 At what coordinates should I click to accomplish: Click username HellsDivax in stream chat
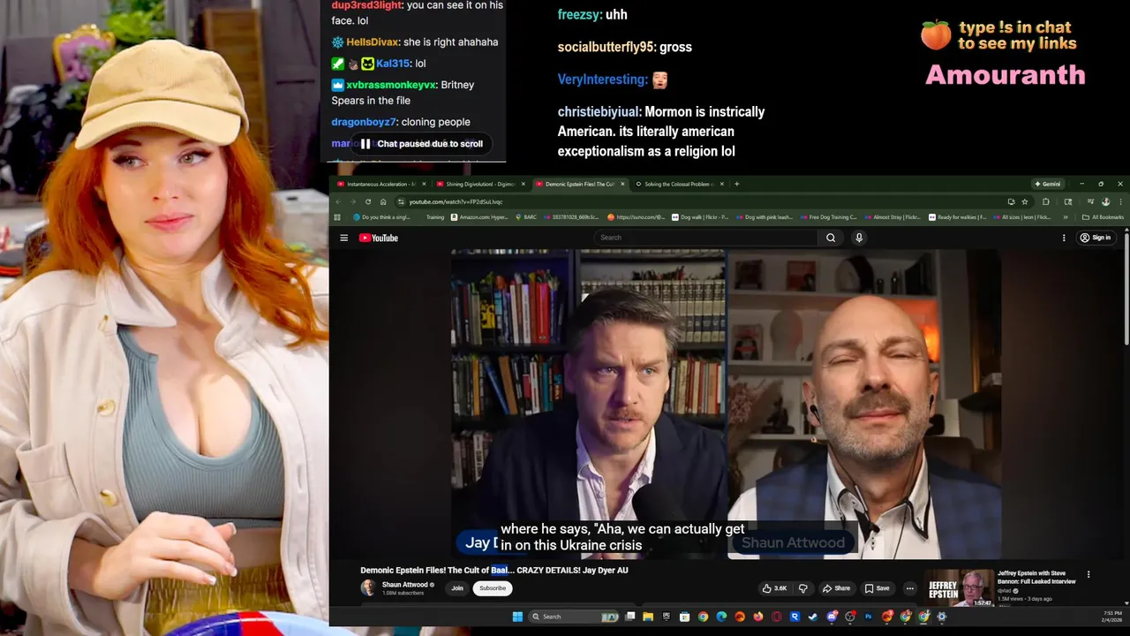[373, 42]
